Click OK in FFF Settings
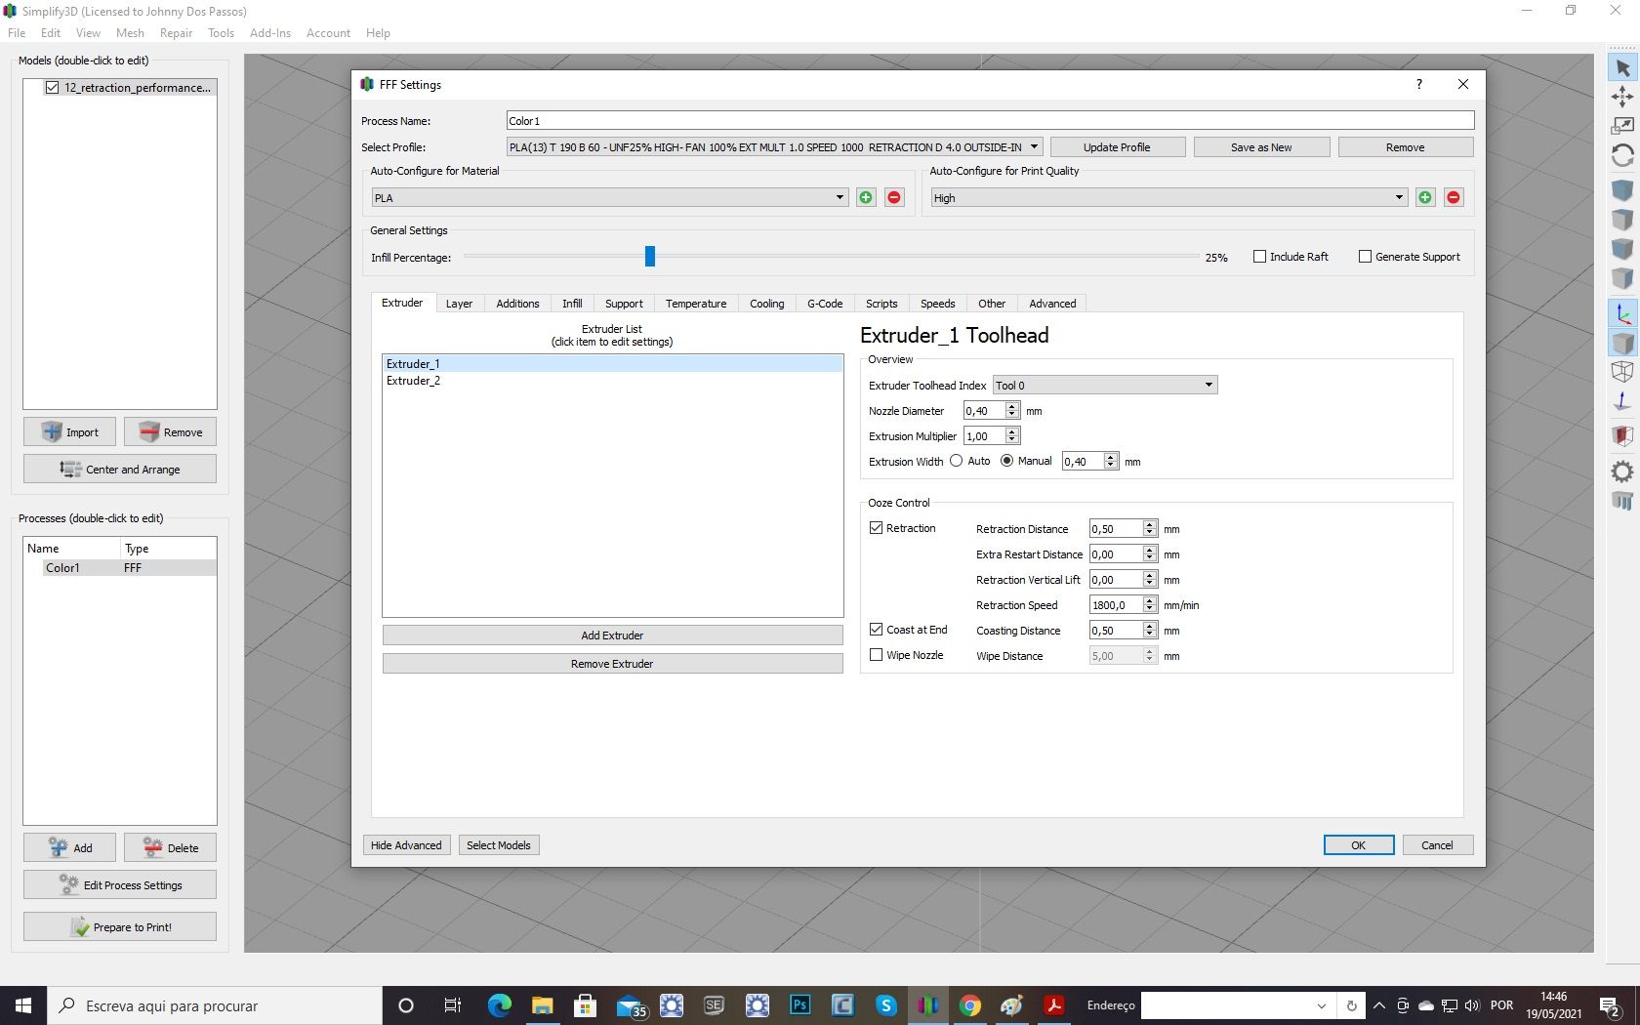The image size is (1640, 1025). (x=1358, y=845)
